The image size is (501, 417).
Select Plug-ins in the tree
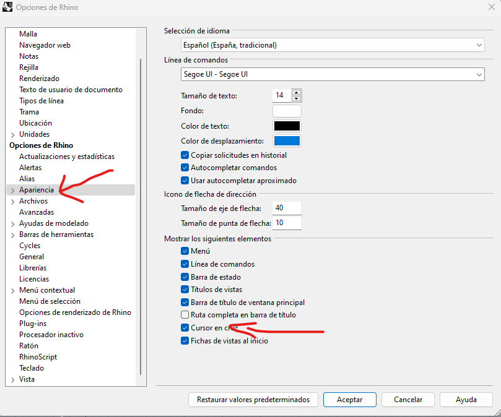(x=33, y=324)
